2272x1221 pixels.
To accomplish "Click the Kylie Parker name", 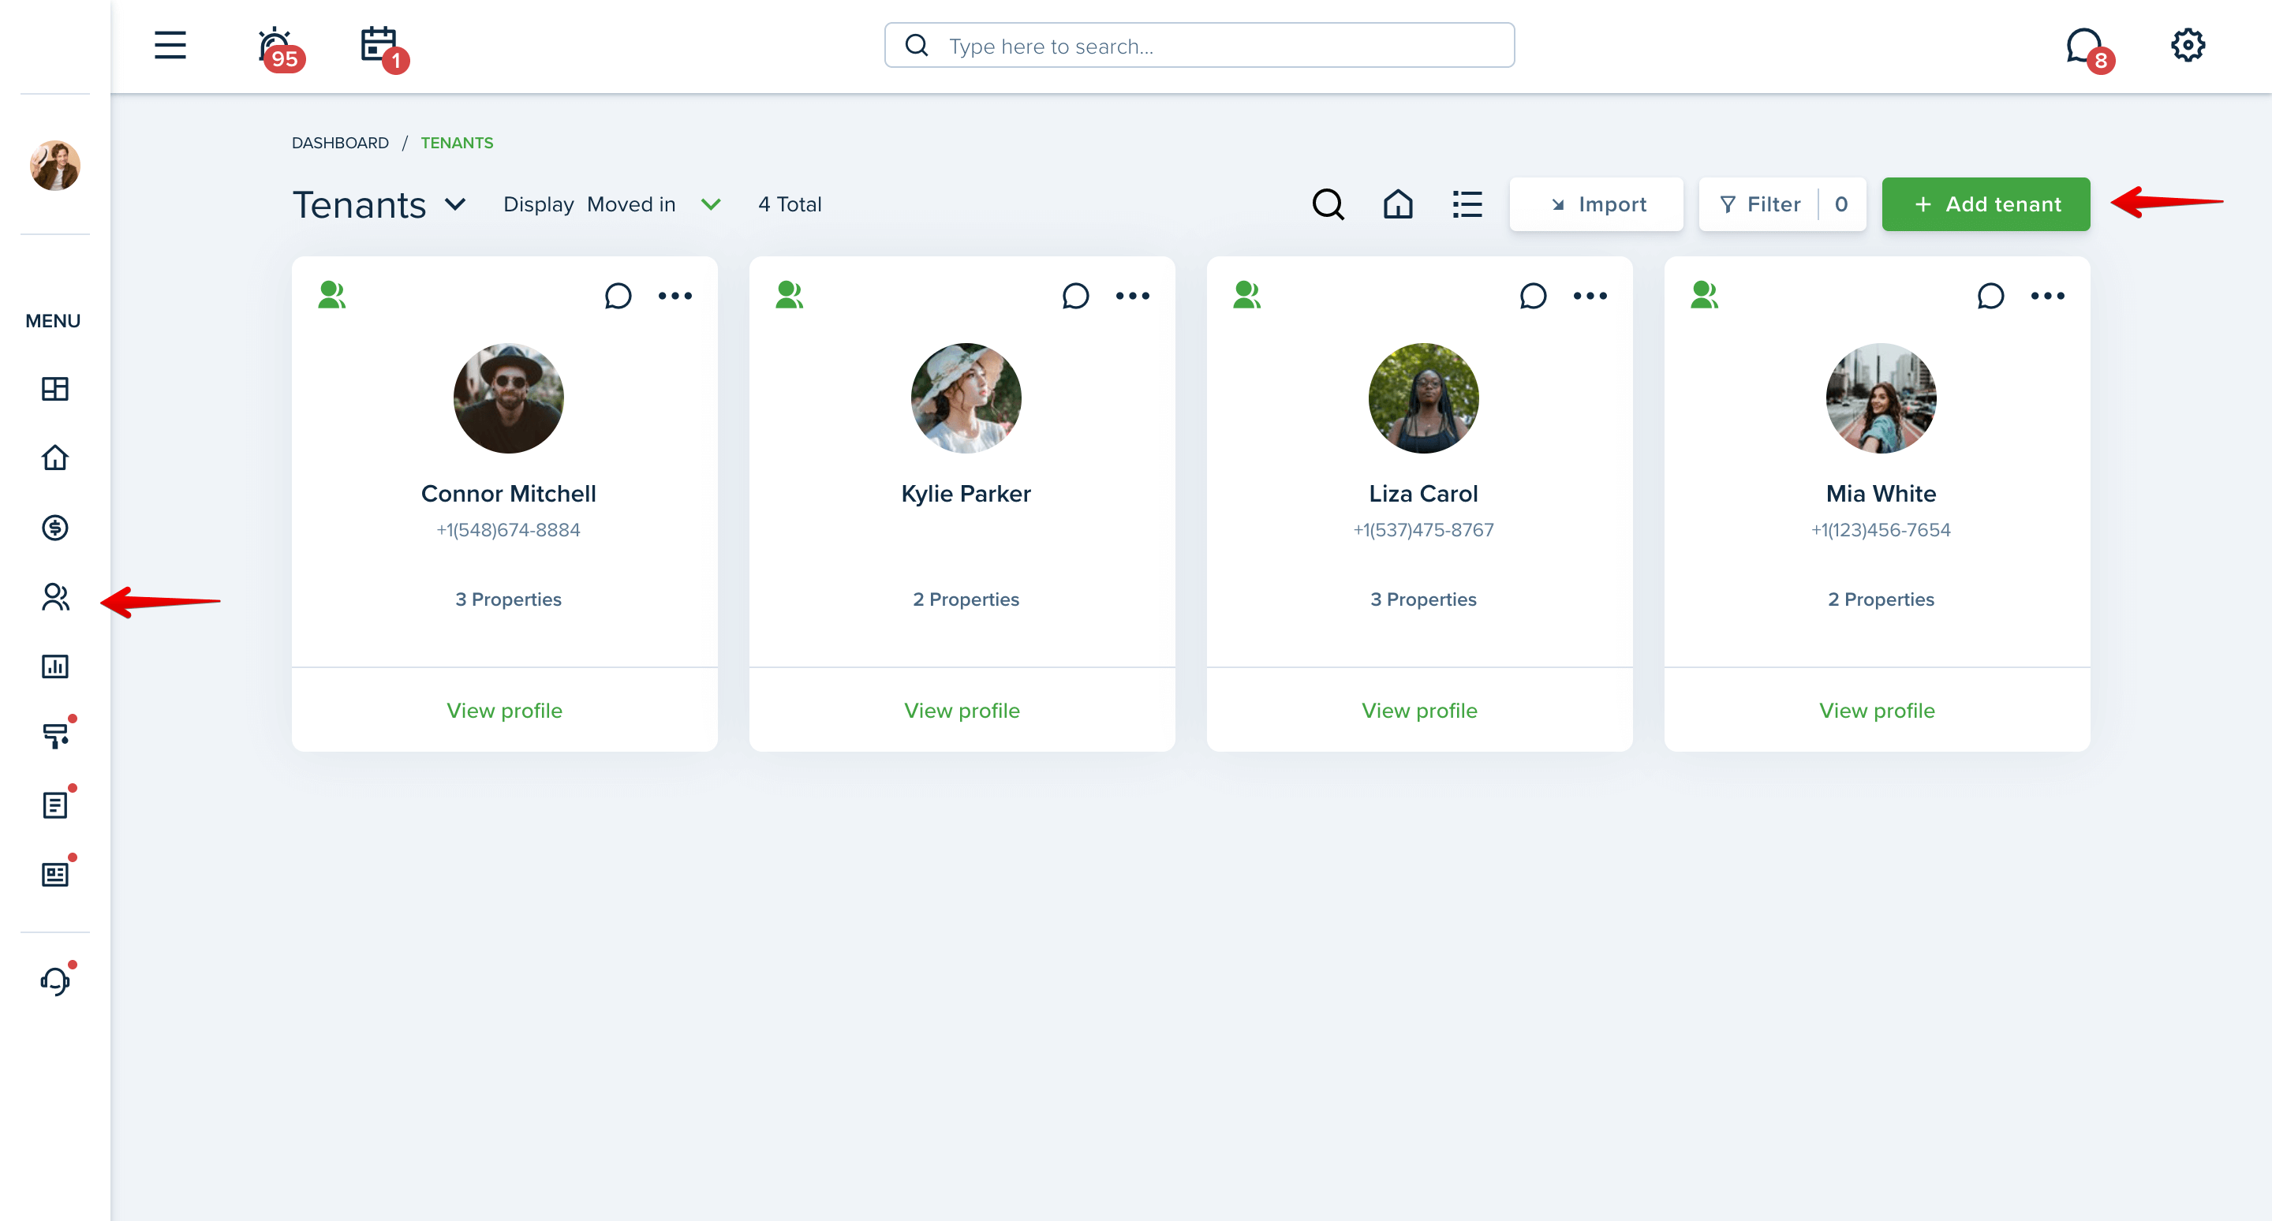I will tap(966, 494).
